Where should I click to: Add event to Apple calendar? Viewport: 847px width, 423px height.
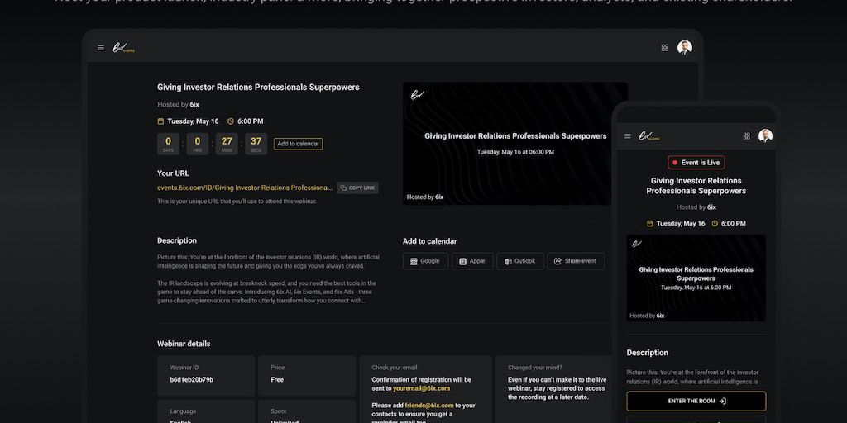point(472,261)
